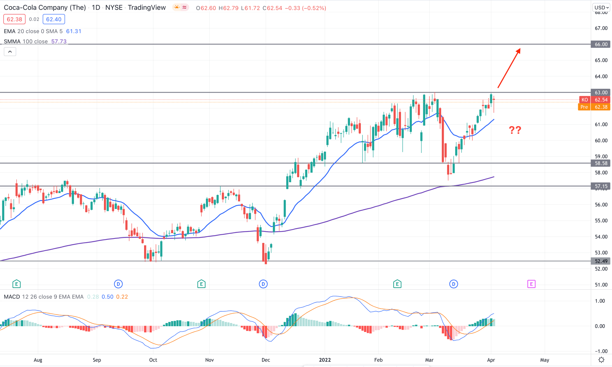Image resolution: width=612 pixels, height=367 pixels.
Task: Click the EMA value 61.31 in legend
Action: (x=74, y=31)
